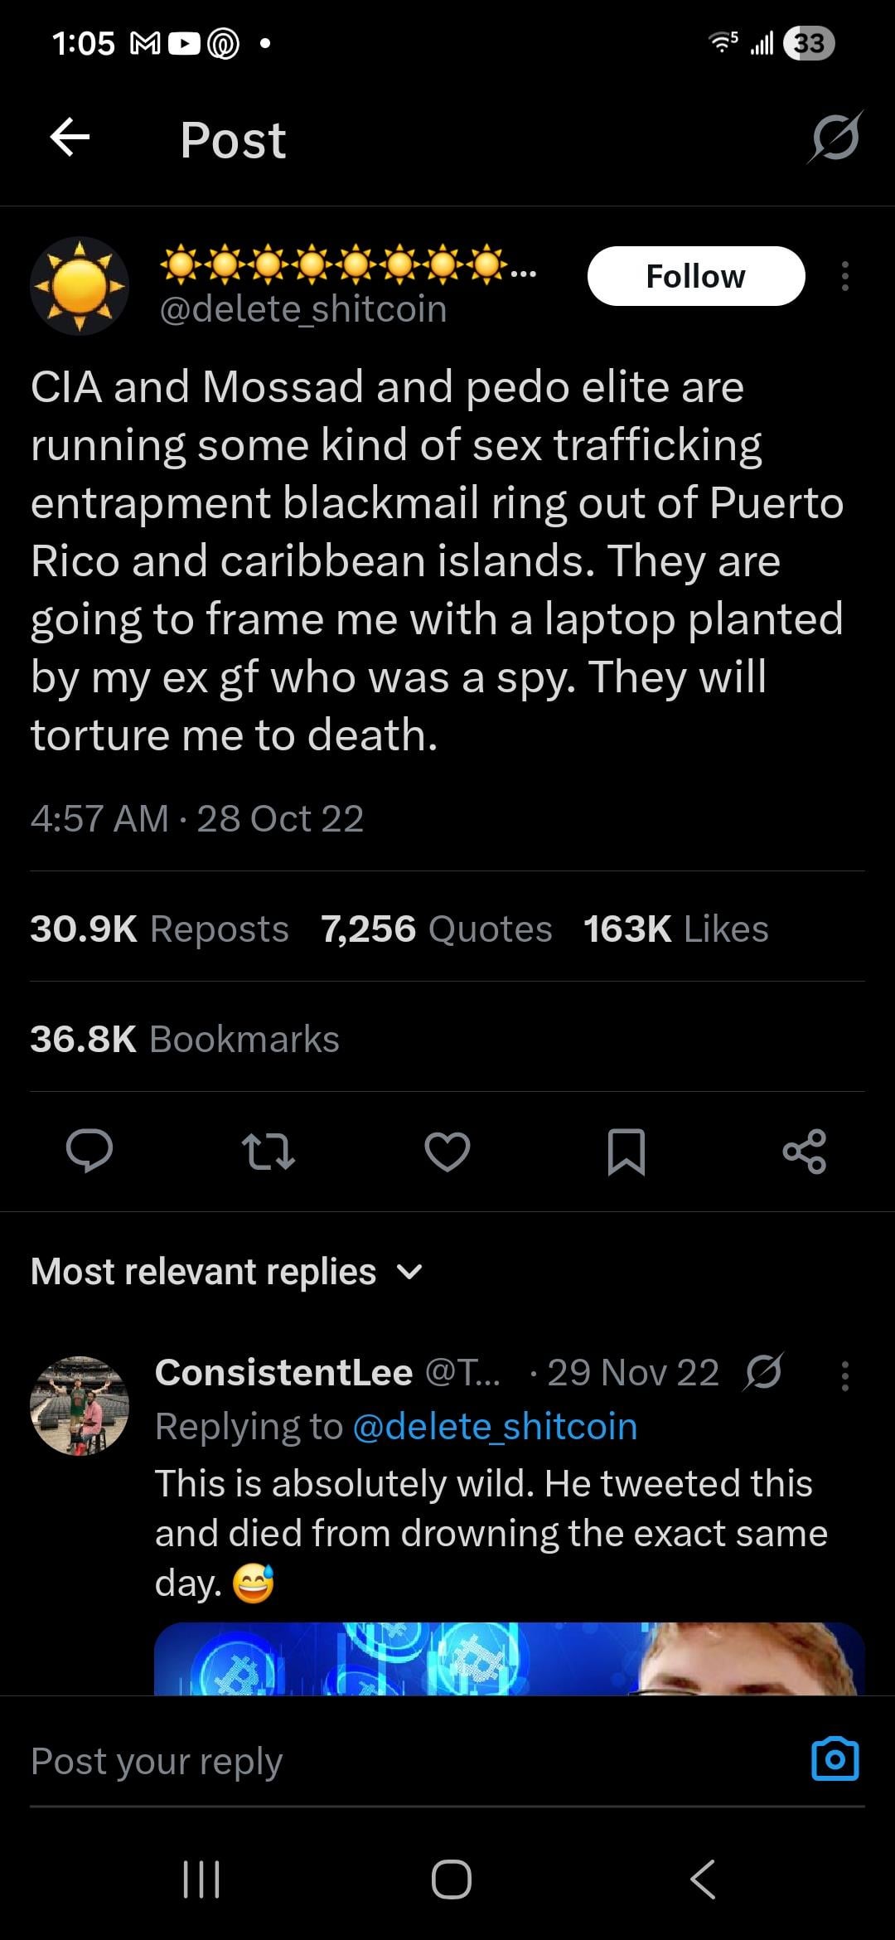
Task: Open the three-dot menu on ConsistentLee's reply
Action: [844, 1375]
